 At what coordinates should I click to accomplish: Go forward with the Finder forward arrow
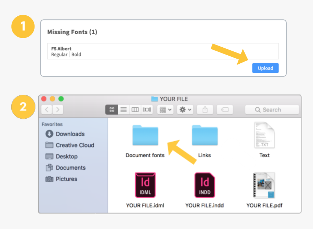58,110
